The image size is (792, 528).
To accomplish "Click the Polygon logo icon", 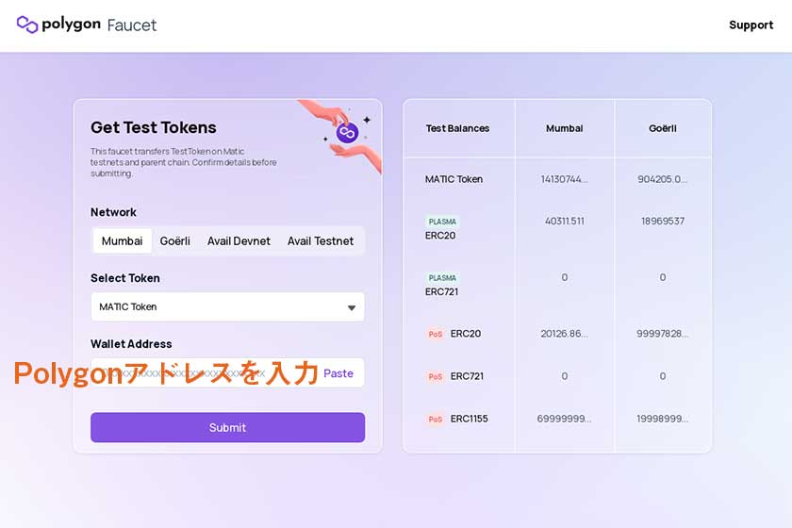I will click(27, 25).
